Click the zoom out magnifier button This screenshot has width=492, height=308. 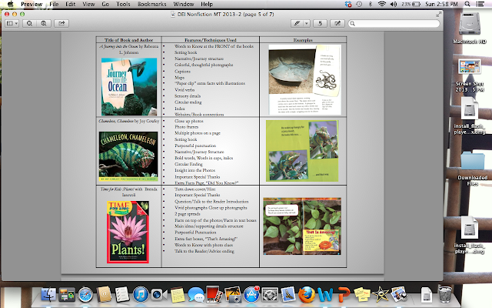[x=29, y=23]
